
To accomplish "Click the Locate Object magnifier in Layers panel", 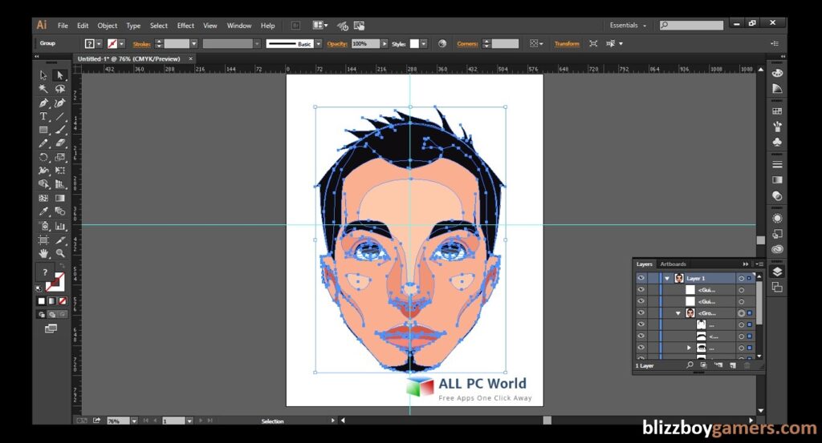I will tap(690, 365).
